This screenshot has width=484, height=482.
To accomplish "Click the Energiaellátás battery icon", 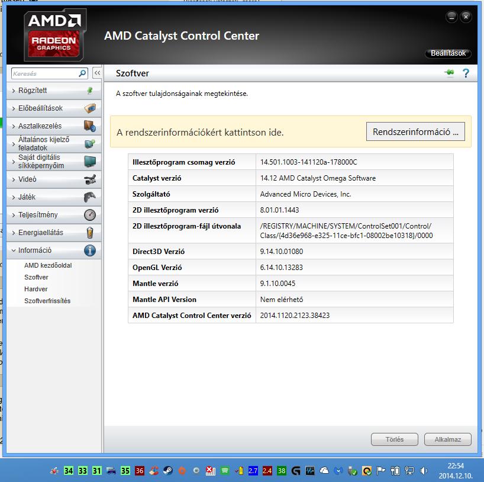I will [90, 233].
